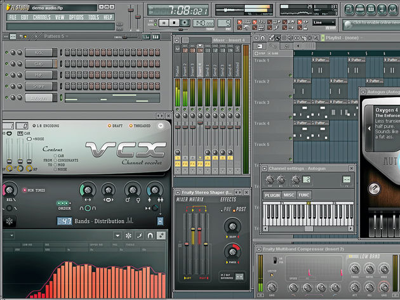This screenshot has height=300, width=400.
Task: Open Pattern 5 selector dropdown
Action: point(56,36)
